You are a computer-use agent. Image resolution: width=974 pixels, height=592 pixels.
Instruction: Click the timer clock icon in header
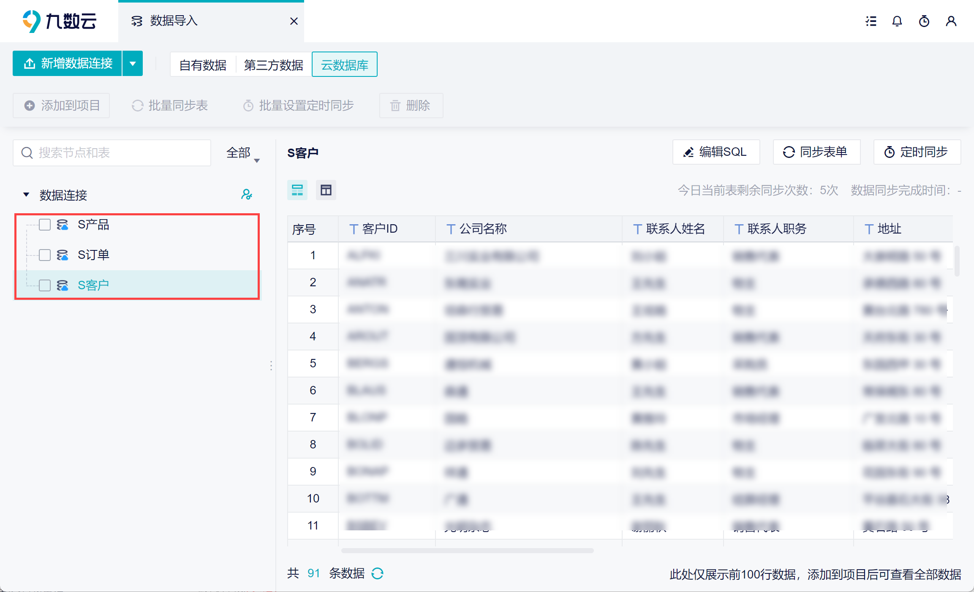point(924,21)
